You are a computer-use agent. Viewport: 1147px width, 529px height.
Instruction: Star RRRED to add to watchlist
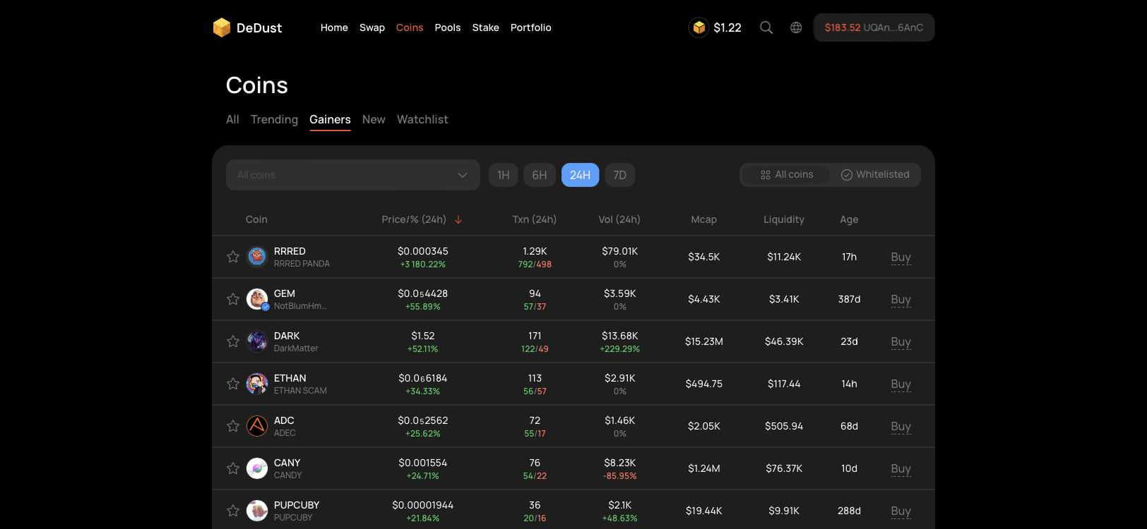pos(233,257)
